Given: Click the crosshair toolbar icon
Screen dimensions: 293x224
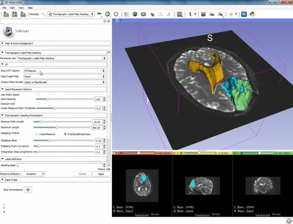Looking at the screenshot, I should click(x=230, y=15).
